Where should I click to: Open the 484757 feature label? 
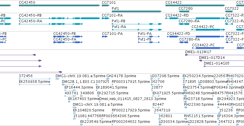click(x=219, y=93)
